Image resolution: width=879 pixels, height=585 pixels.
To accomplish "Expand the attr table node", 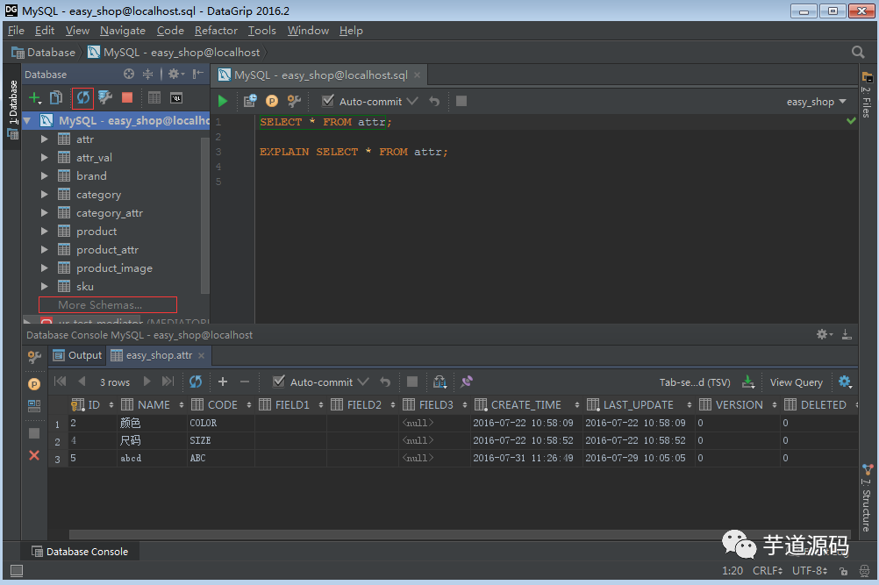I will 44,139.
